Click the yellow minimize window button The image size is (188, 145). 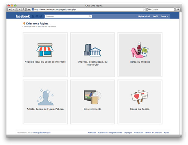12,6
